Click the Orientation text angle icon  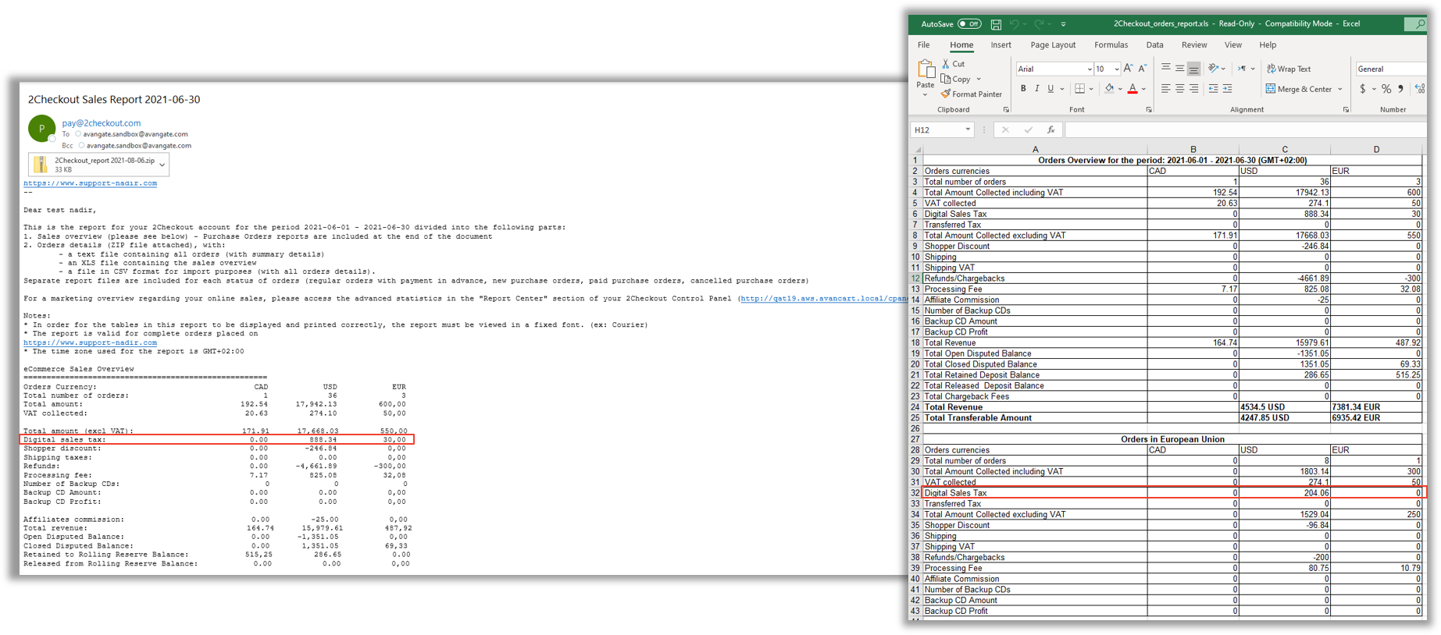click(x=1214, y=69)
